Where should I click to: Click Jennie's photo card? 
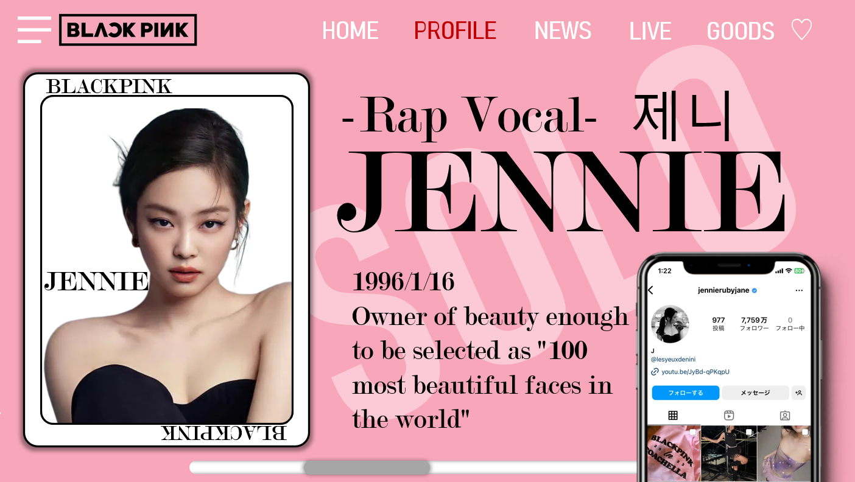click(166, 260)
